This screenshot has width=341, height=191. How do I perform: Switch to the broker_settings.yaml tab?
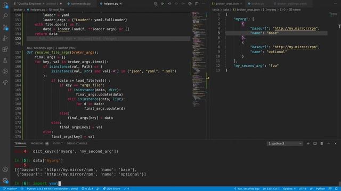291,4
